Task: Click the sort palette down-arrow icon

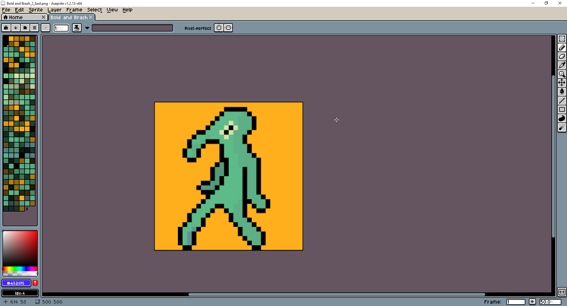Action: click(x=15, y=28)
